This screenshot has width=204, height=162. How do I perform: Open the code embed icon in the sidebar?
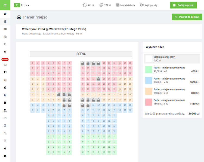pos(5,118)
